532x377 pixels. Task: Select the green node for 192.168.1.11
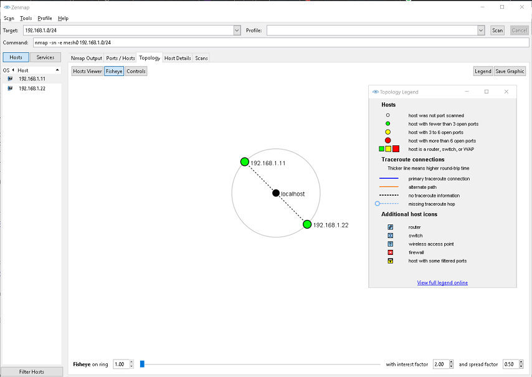(x=244, y=161)
